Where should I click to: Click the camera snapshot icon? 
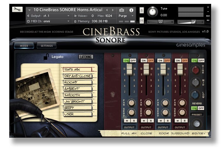tap(122, 10)
